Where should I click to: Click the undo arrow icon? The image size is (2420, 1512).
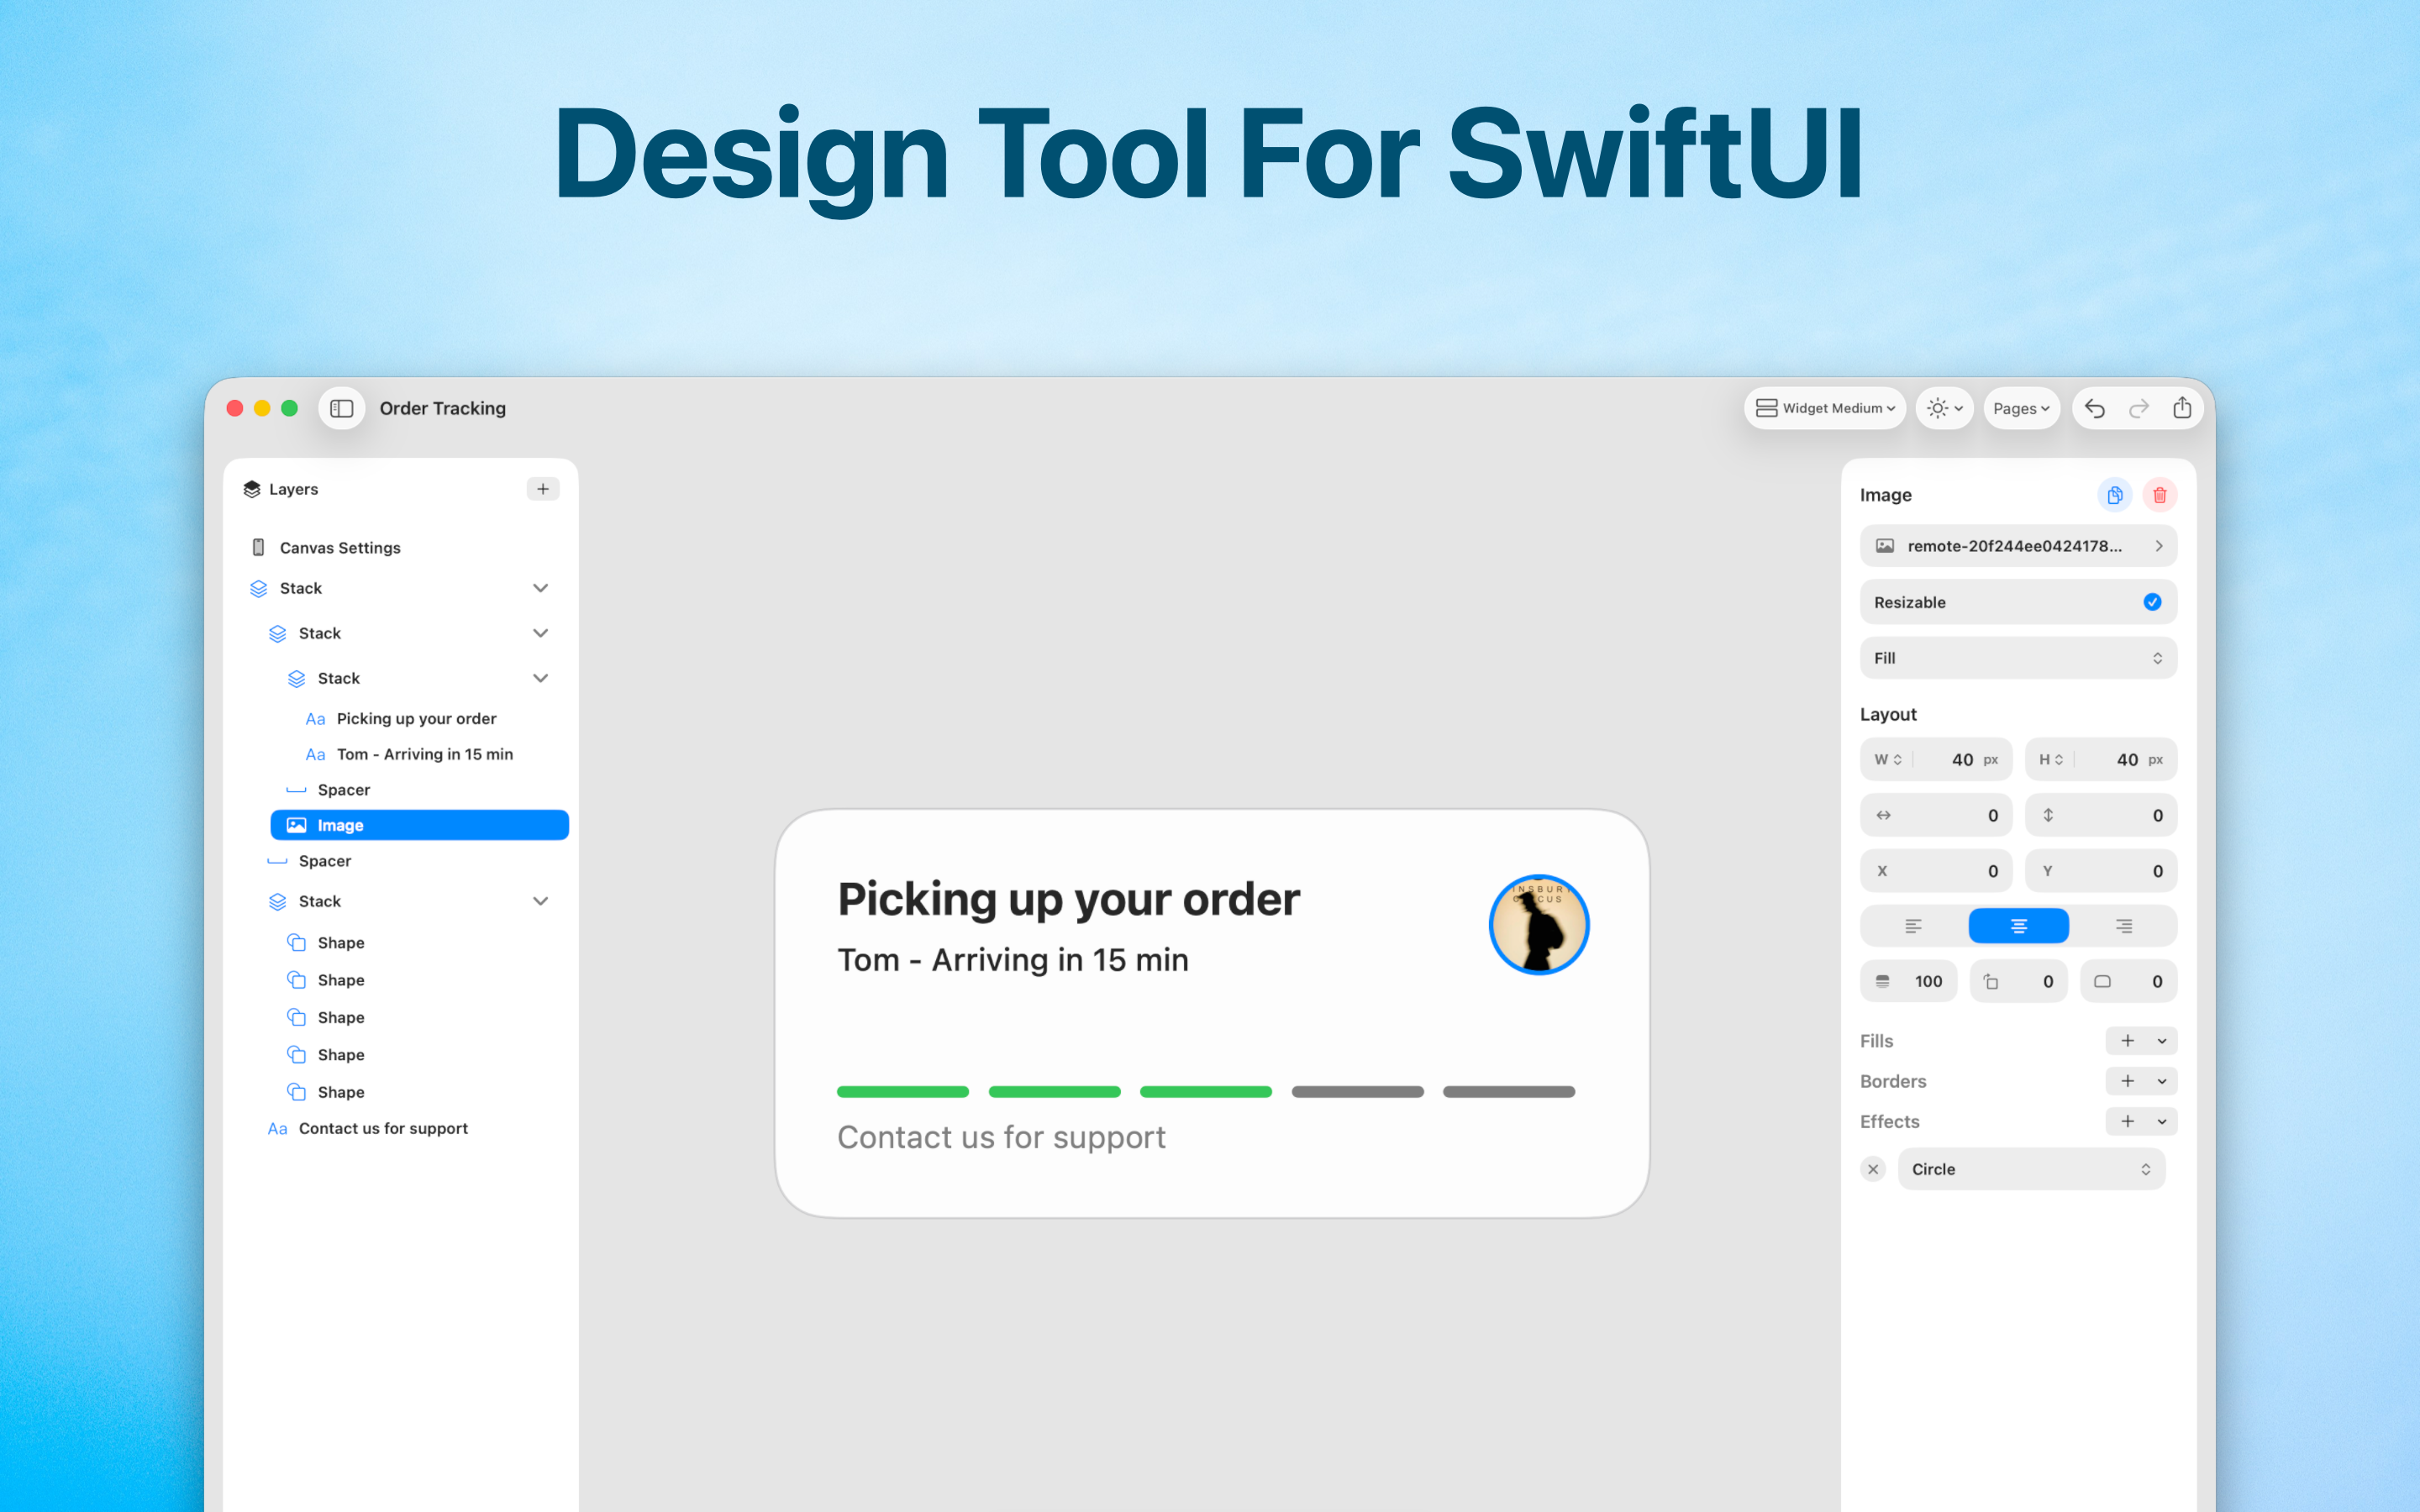tap(2095, 408)
